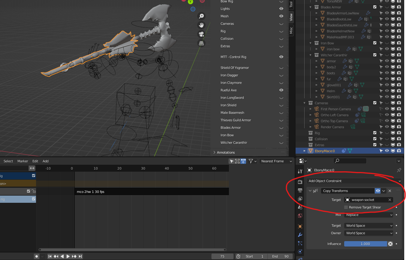This screenshot has height=260, width=406.
Task: Open the Marker menu in the timeline
Action: coord(23,161)
